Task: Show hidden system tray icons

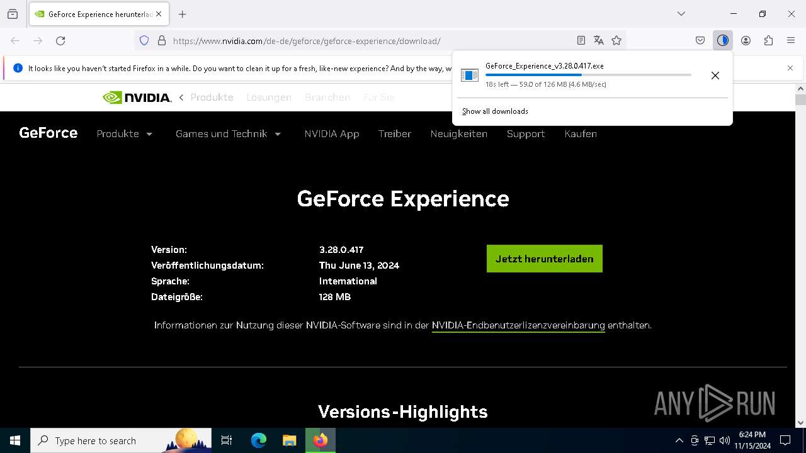Action: 679,440
